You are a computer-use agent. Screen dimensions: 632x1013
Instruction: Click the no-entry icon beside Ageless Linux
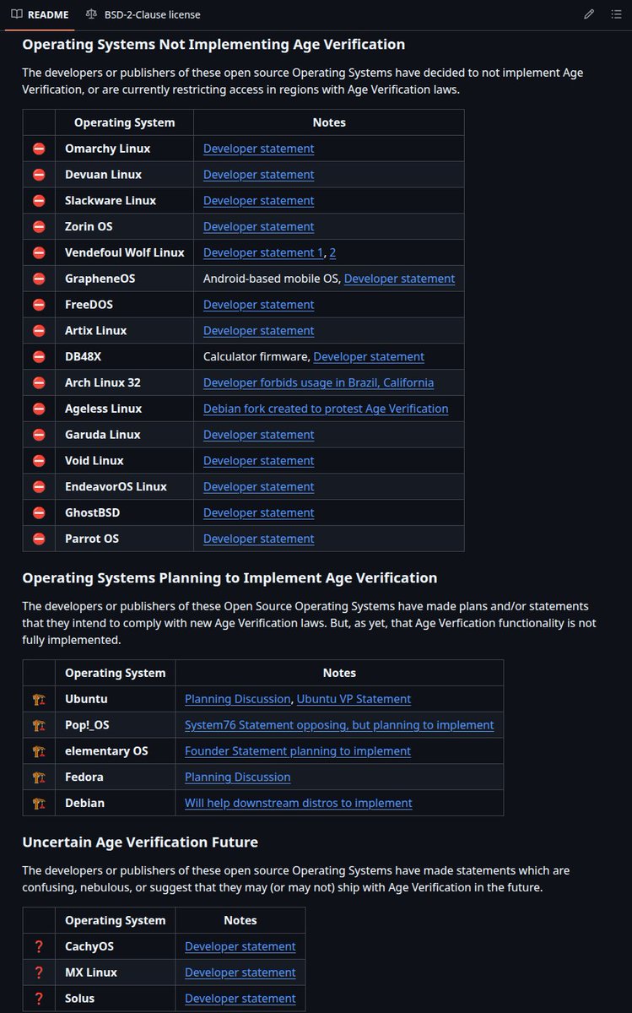[39, 409]
